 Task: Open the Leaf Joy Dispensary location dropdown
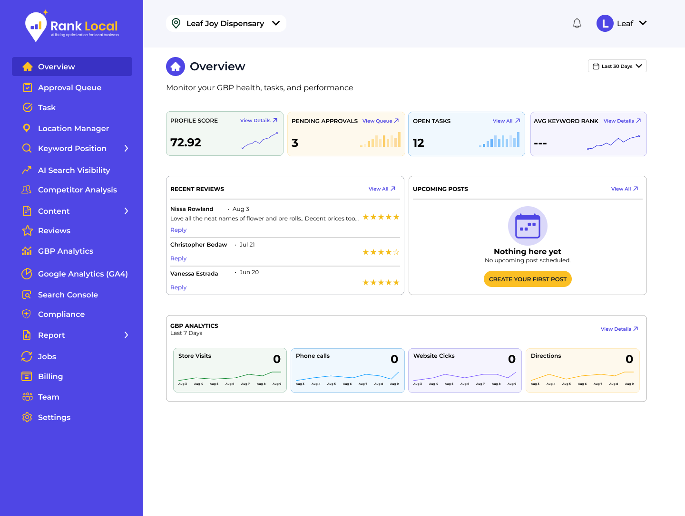point(226,23)
